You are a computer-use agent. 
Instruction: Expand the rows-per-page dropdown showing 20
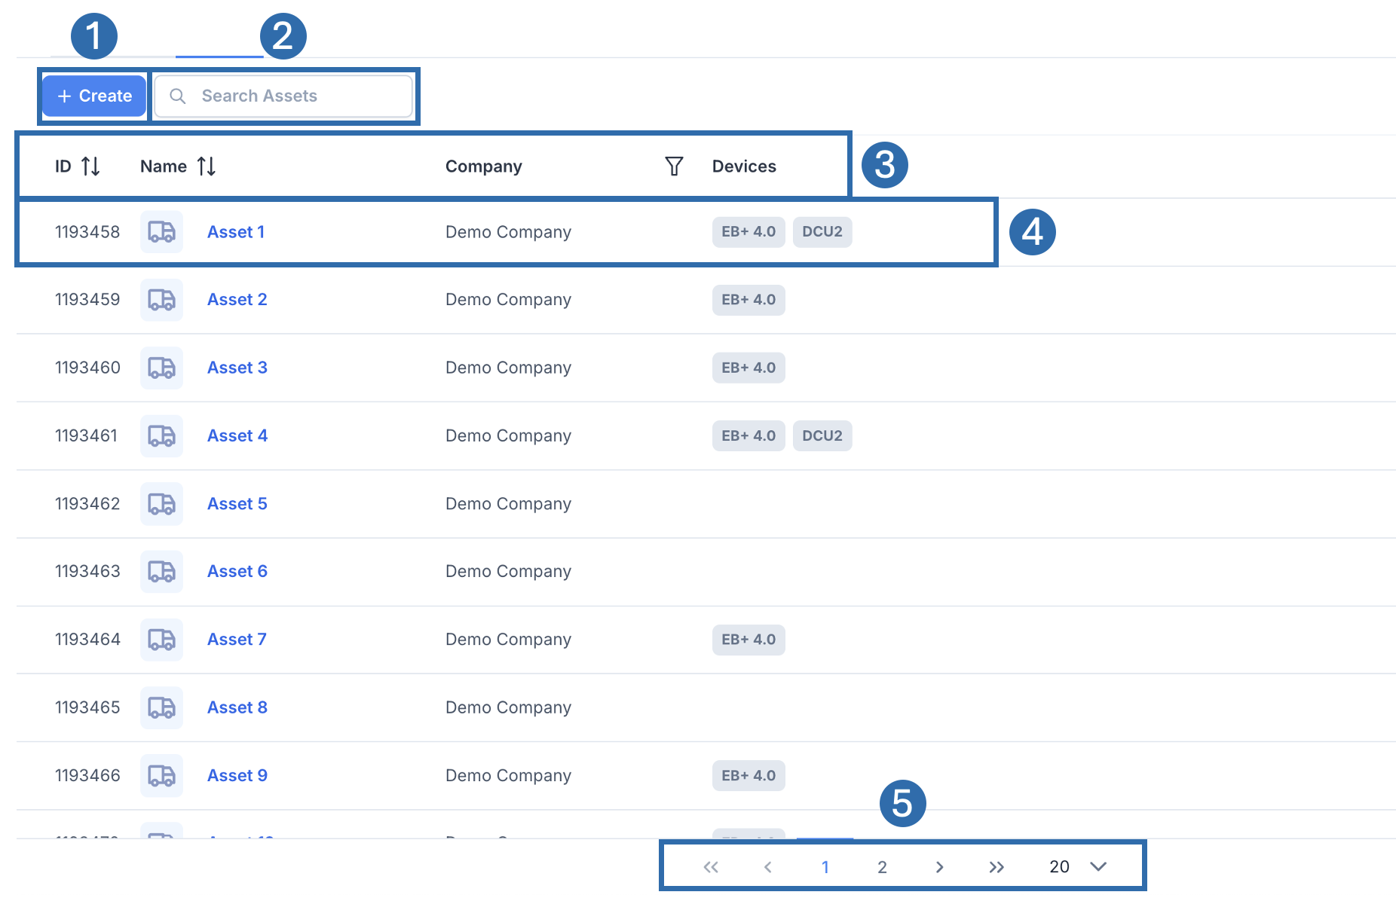point(1098,867)
